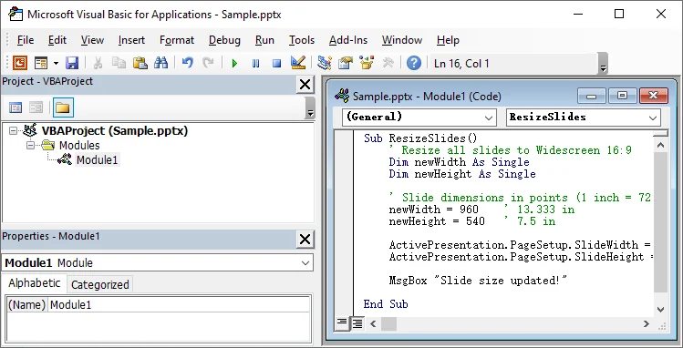Screen dimensions: 683x348
Task: Click View Code icon in Project panel
Action: click(16, 107)
